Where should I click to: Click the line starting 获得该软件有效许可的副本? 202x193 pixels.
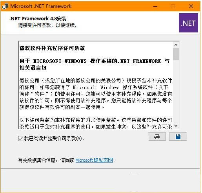pyautogui.click(x=62, y=107)
